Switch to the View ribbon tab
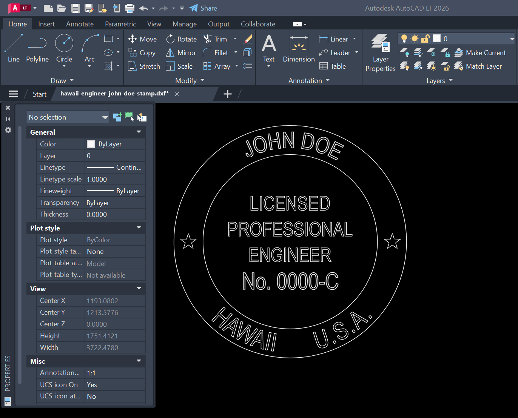The image size is (518, 418). click(x=154, y=24)
